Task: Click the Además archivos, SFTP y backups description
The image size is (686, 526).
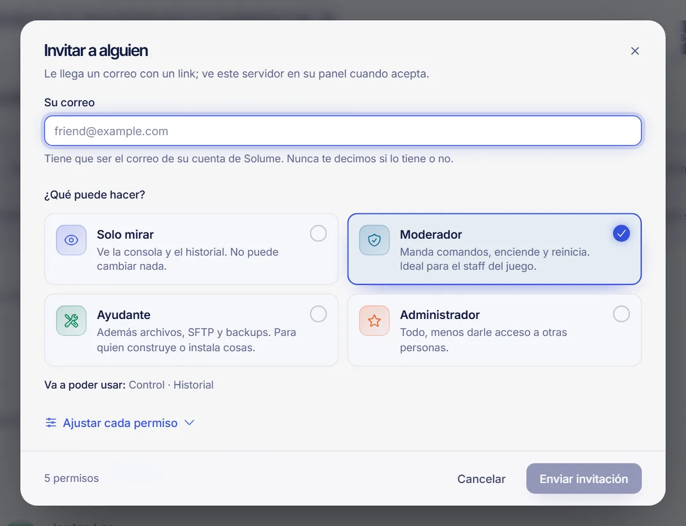Action: coord(196,340)
